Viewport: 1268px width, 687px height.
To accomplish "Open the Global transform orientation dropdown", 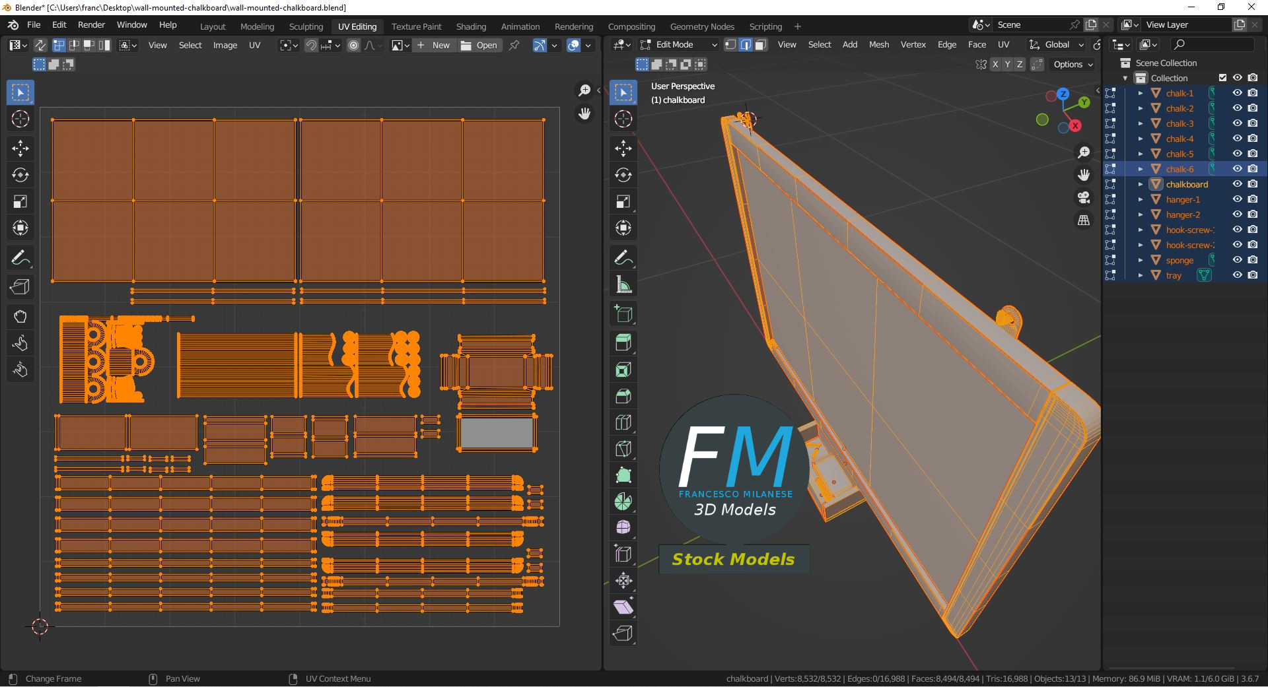I will [x=1057, y=45].
